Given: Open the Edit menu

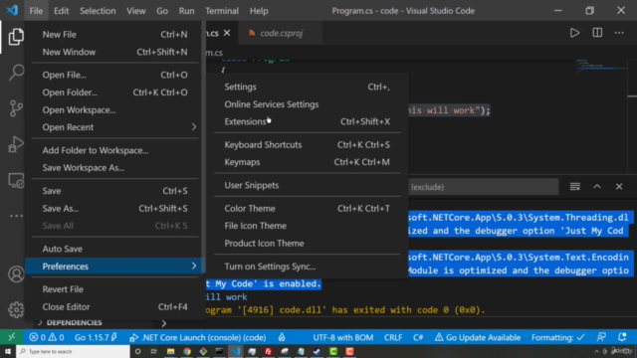Looking at the screenshot, I should pyautogui.click(x=62, y=11).
